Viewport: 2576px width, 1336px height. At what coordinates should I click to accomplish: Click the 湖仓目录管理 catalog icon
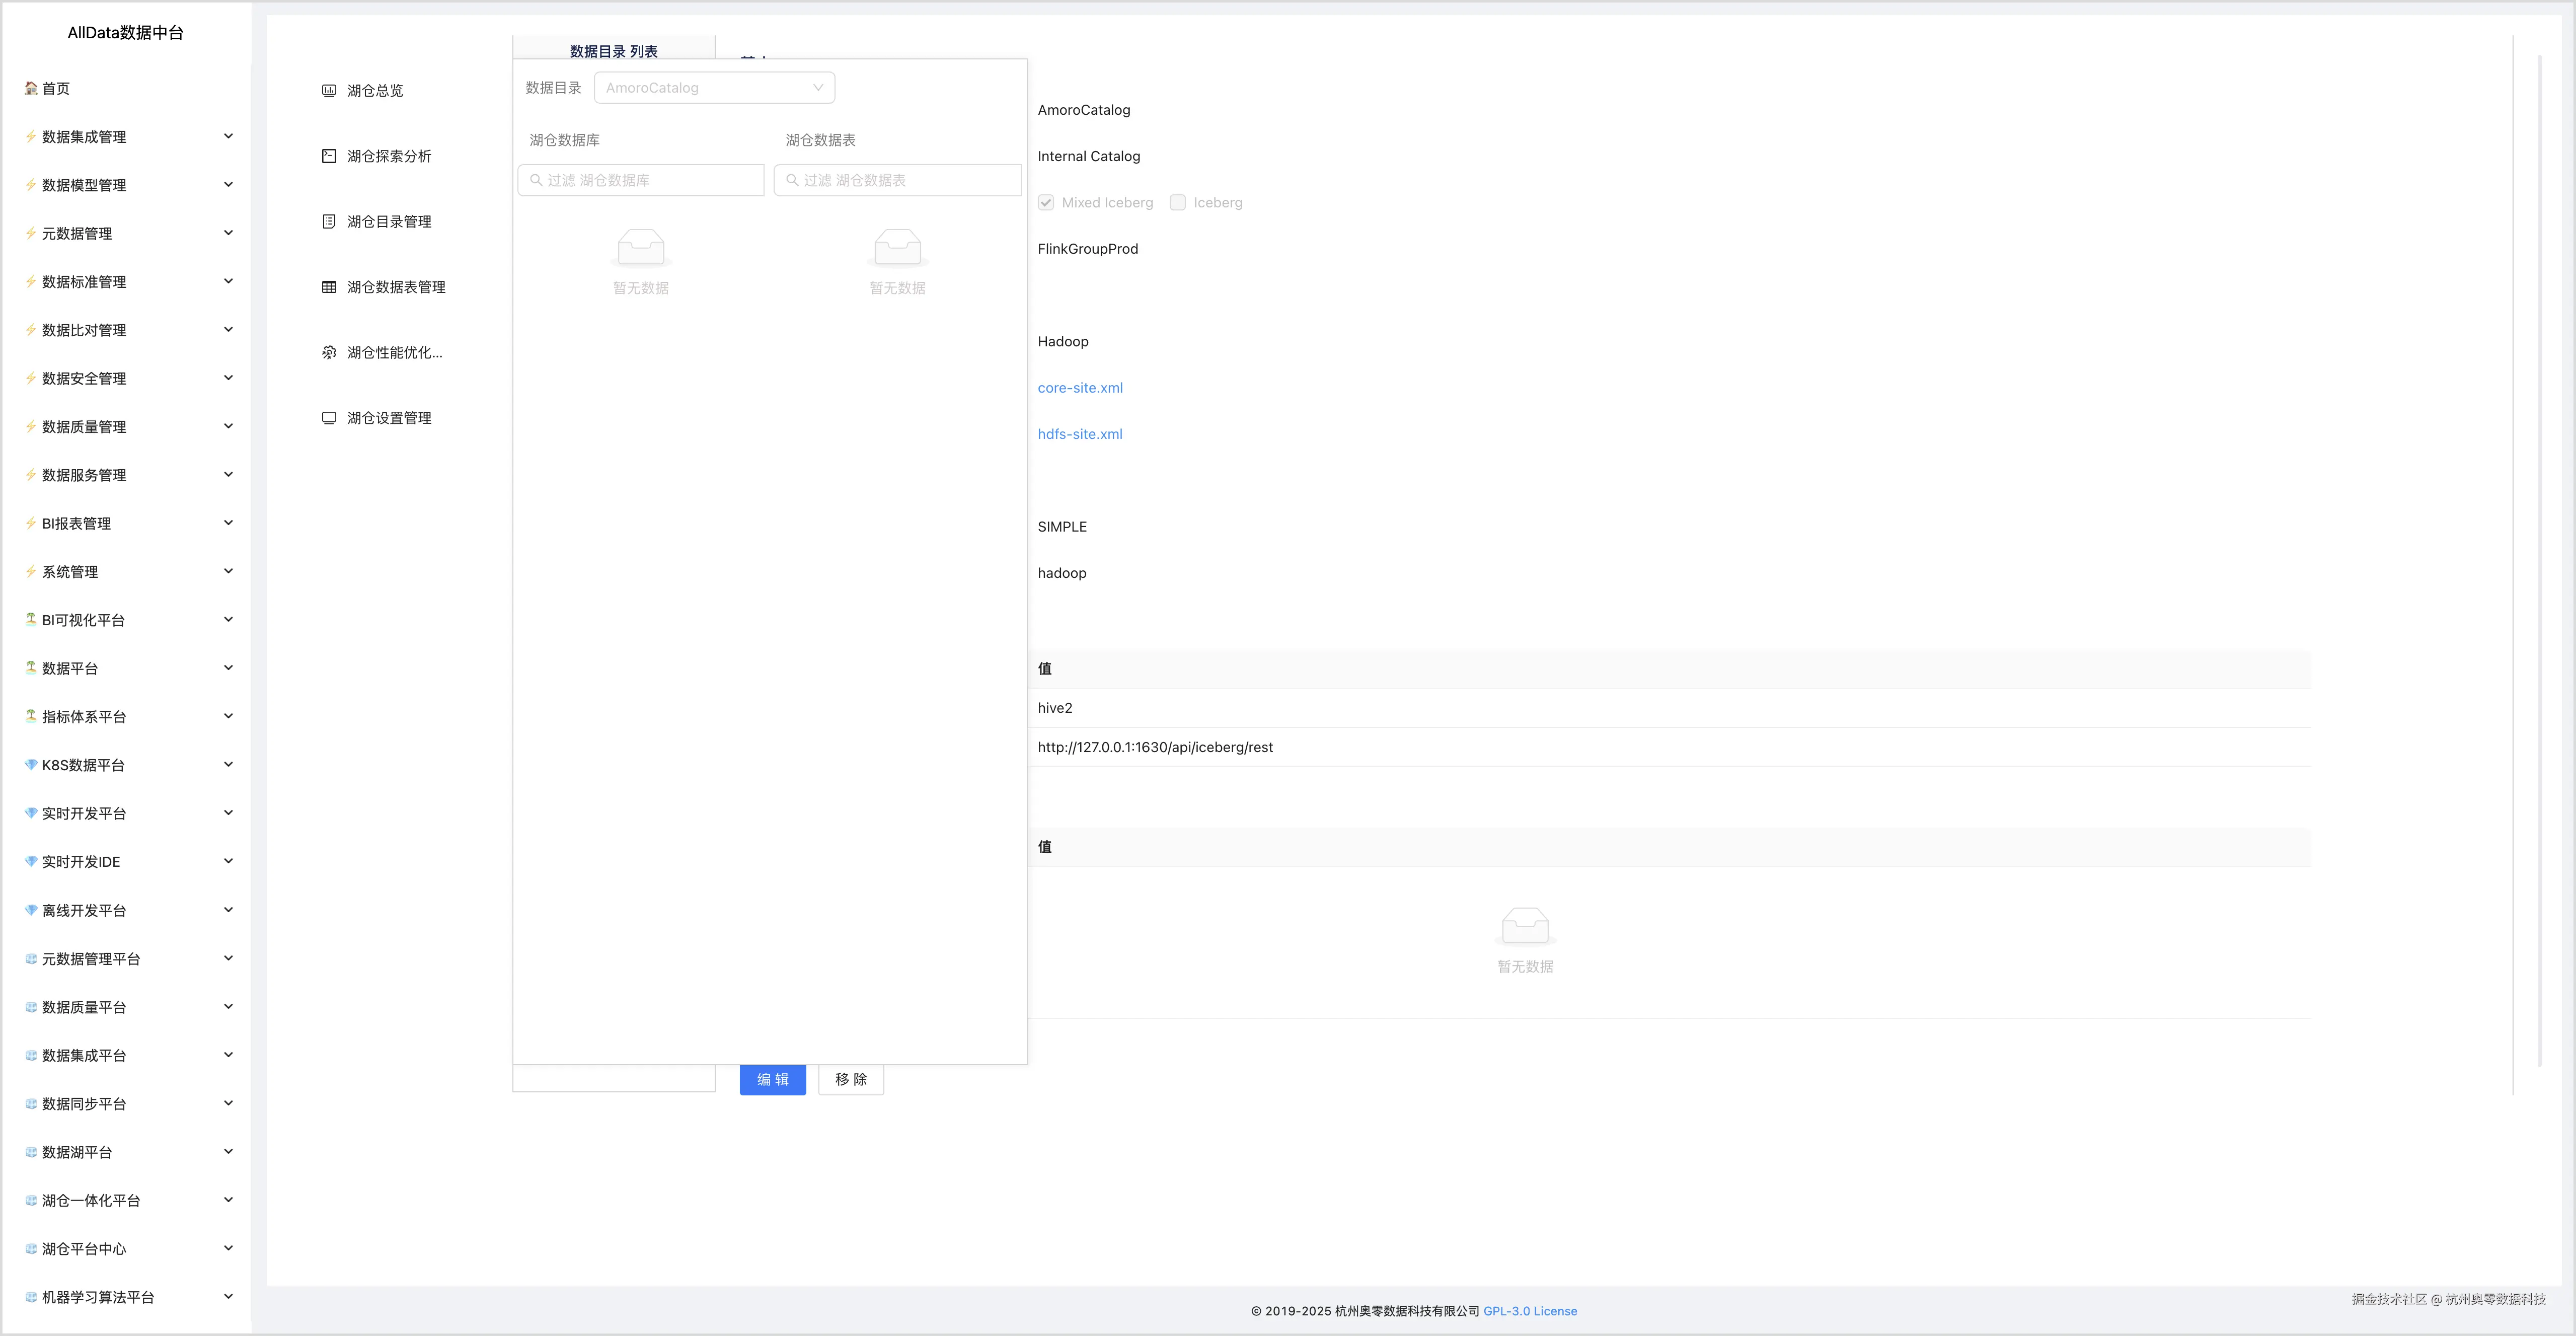click(329, 222)
